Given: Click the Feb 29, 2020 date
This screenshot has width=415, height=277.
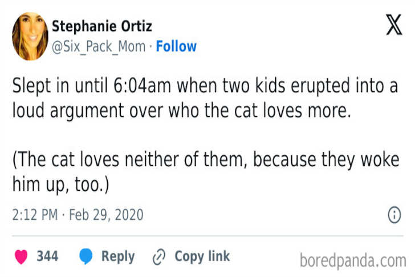Looking at the screenshot, I should (x=106, y=215).
